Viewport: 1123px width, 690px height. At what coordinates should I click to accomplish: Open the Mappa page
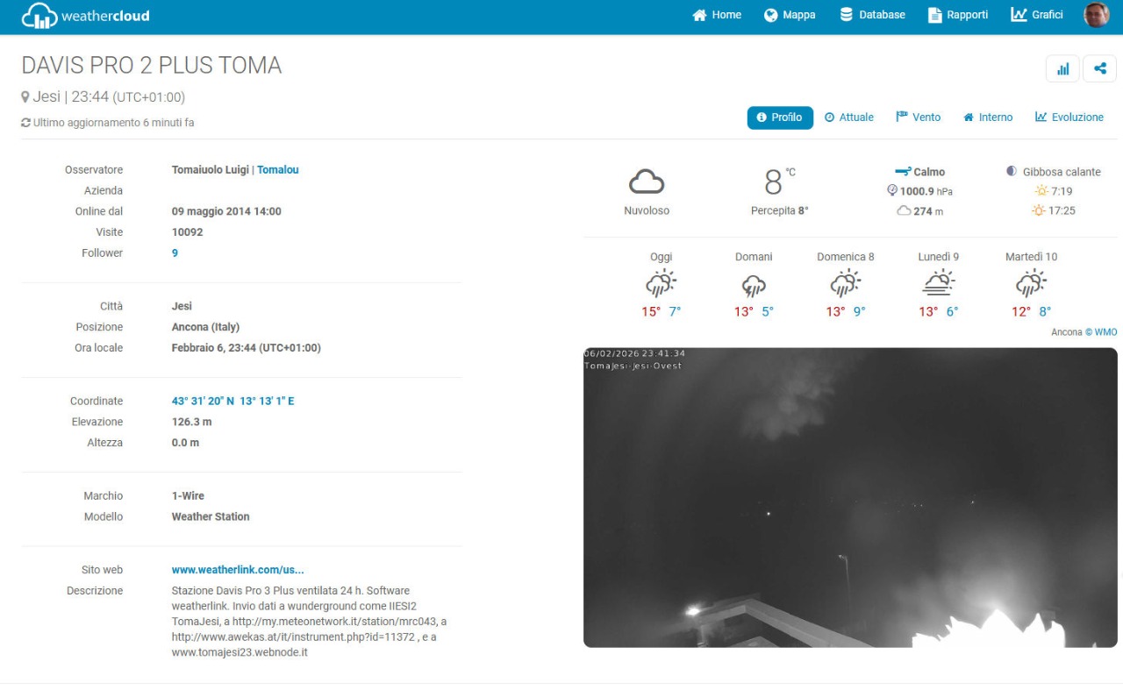point(790,15)
